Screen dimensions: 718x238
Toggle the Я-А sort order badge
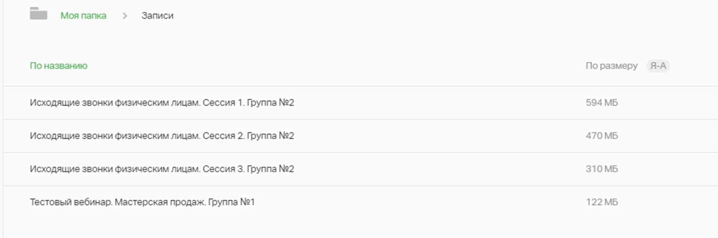click(658, 66)
